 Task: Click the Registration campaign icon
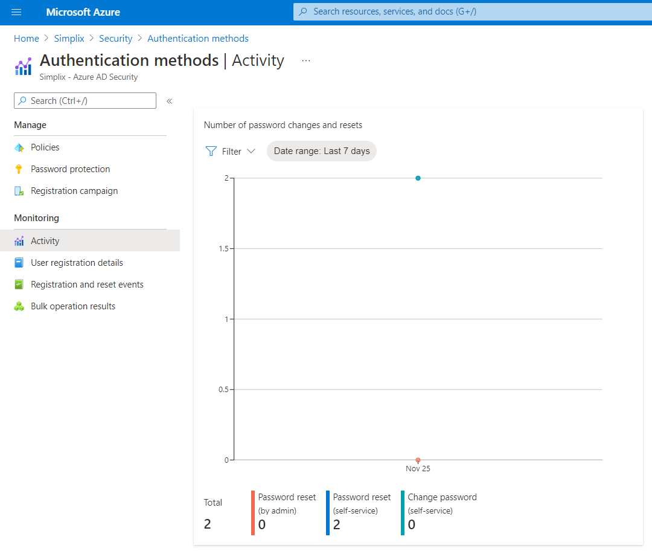pyautogui.click(x=19, y=191)
